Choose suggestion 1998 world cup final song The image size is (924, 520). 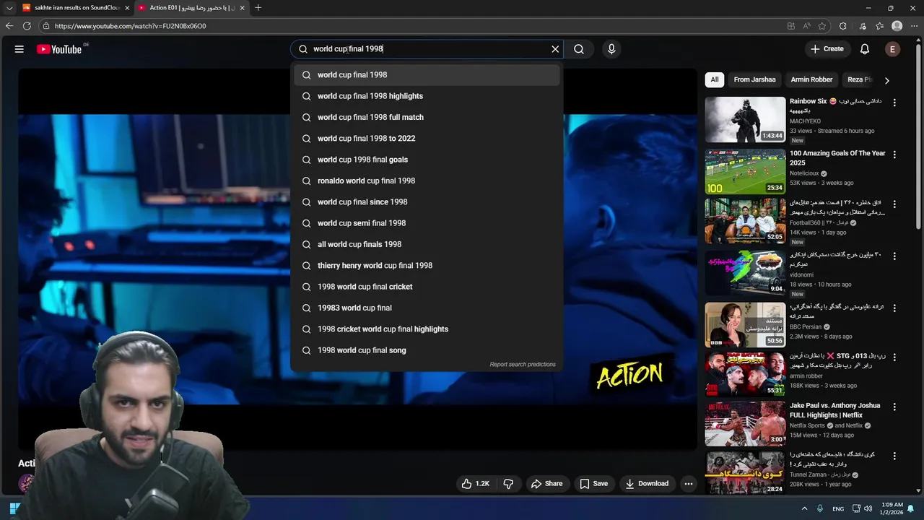point(427,350)
